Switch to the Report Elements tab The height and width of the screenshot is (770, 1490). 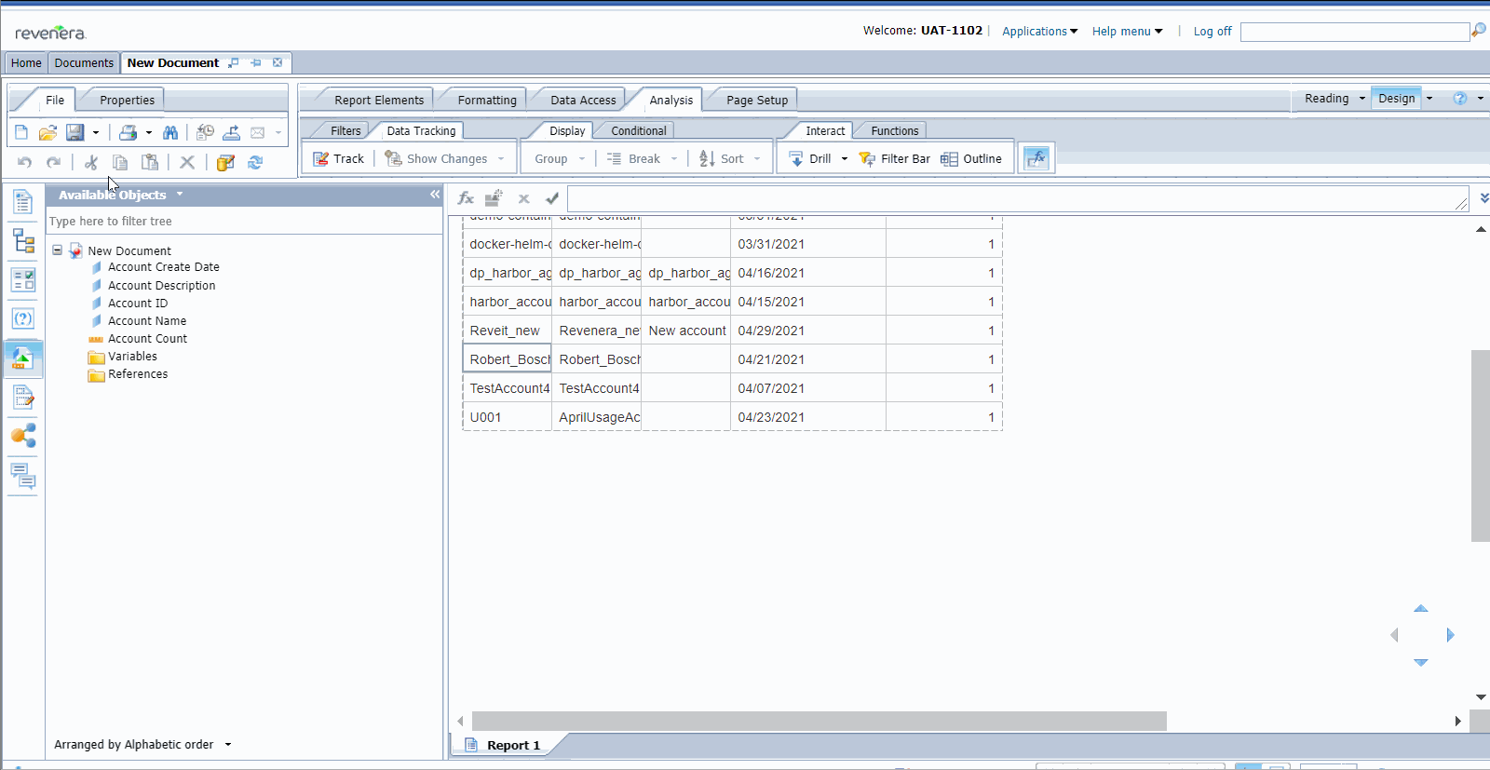(379, 100)
